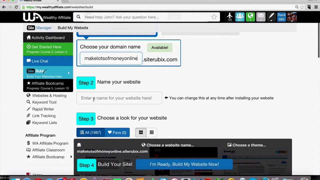Screen dimensions: 320x180
Task: Open Activity Dashboard
Action: point(48,37)
